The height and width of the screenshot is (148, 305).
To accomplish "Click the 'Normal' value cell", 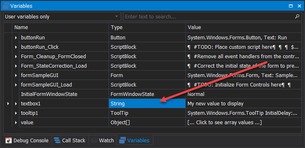I will click(243, 94).
